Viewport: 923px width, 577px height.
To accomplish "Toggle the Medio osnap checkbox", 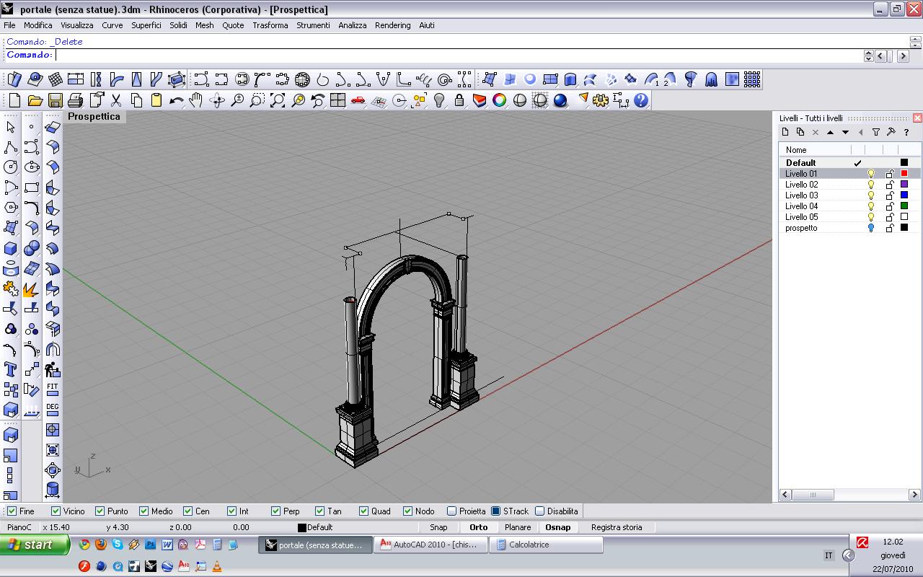I will tap(144, 511).
